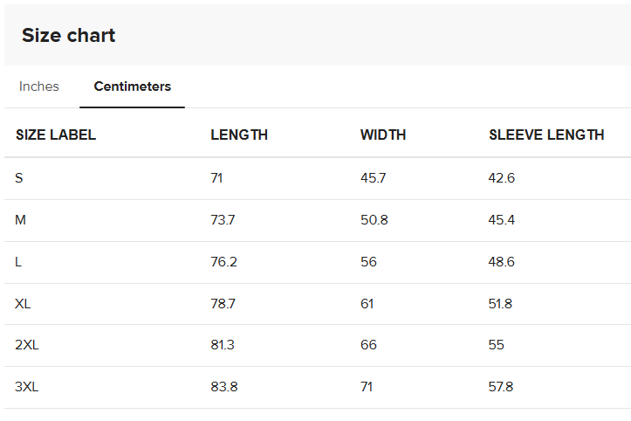Click the 45.7 width value
This screenshot has width=631, height=421.
coord(373,178)
